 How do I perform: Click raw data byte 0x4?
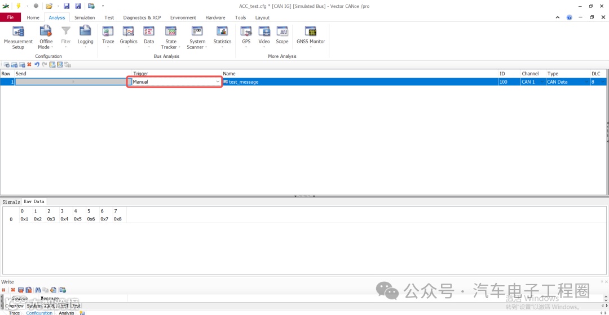(64, 219)
